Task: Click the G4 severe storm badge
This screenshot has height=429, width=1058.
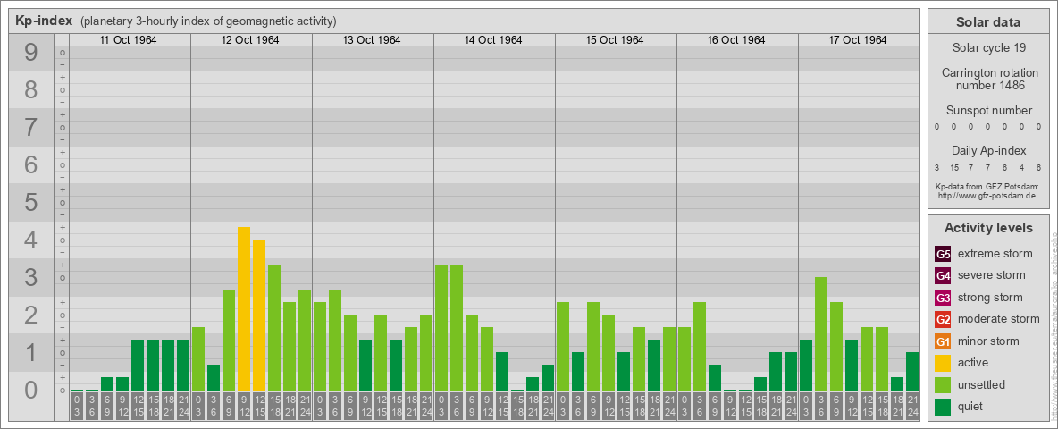Action: (x=943, y=275)
